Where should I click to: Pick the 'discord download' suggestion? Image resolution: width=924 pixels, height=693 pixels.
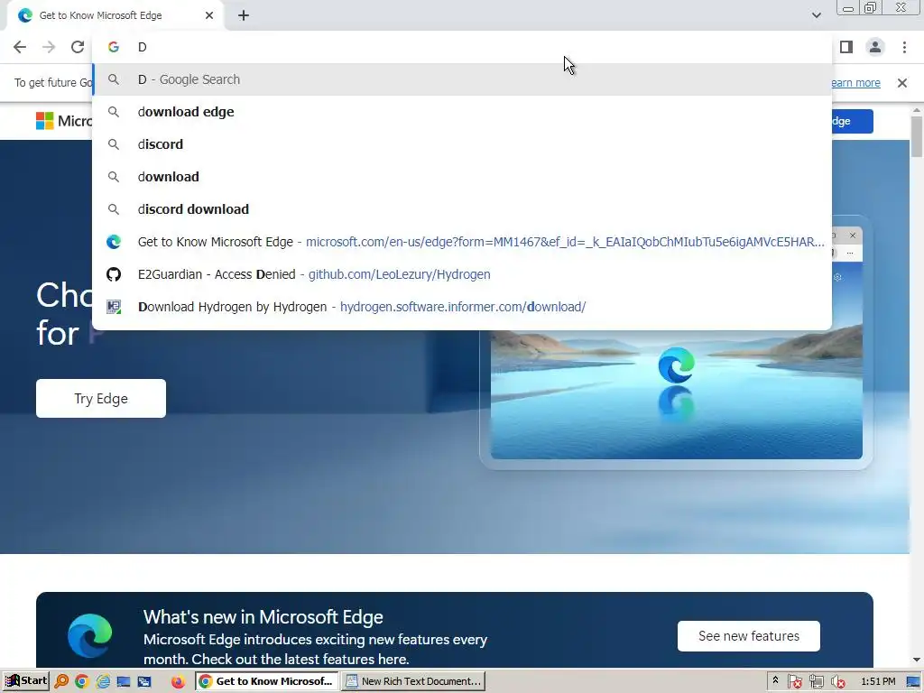(462, 209)
